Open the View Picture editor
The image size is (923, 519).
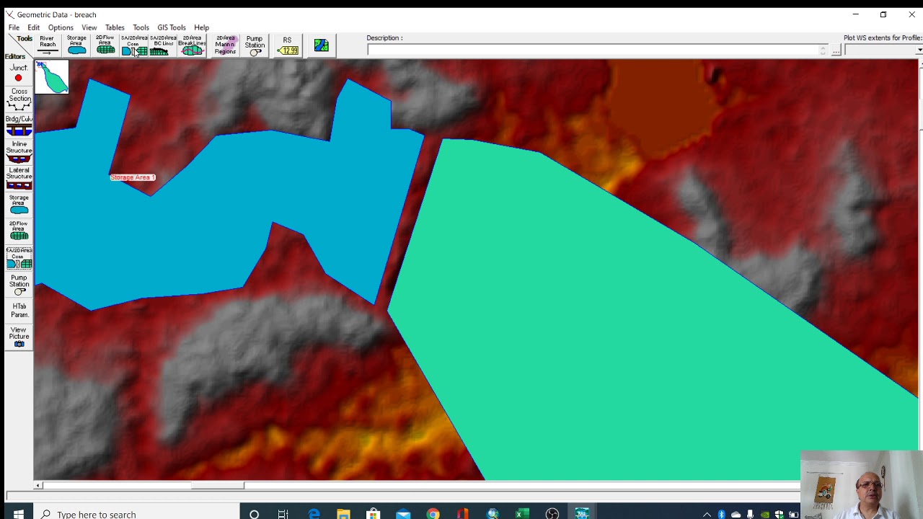pyautogui.click(x=19, y=337)
